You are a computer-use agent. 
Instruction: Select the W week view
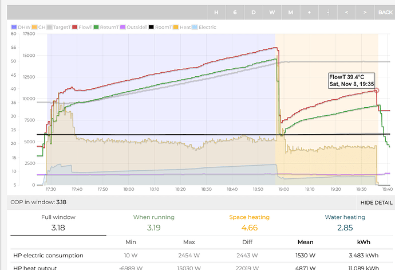coord(272,12)
